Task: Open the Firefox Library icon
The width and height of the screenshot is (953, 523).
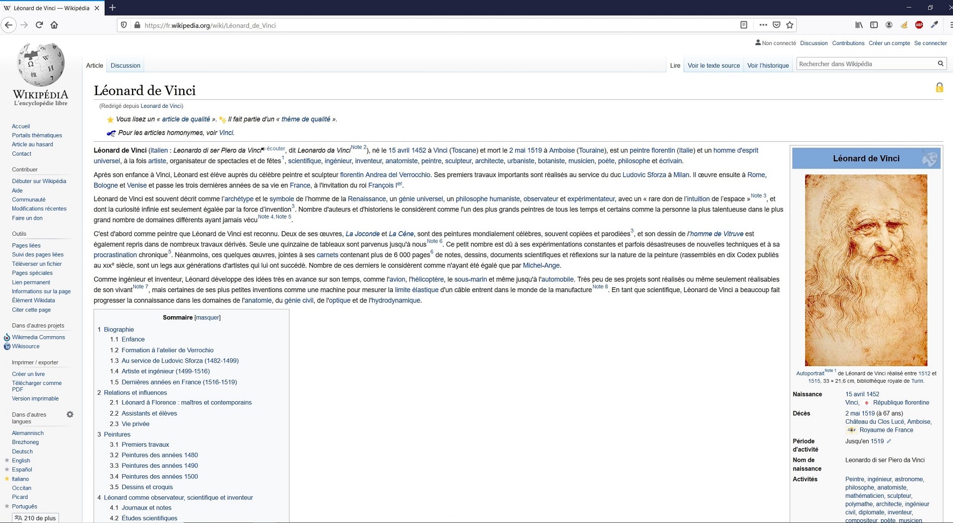Action: click(x=859, y=25)
